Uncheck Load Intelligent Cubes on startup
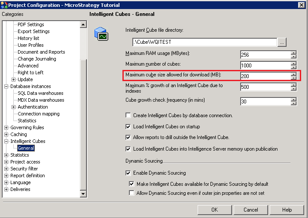Screen dimensions: 308x218 click(128, 127)
